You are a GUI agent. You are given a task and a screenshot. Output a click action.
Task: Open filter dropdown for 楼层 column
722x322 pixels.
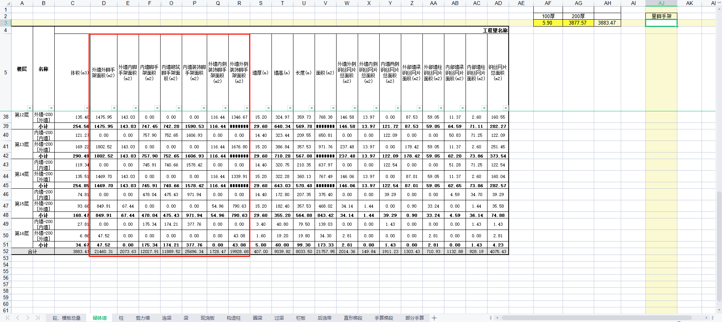[x=30, y=108]
